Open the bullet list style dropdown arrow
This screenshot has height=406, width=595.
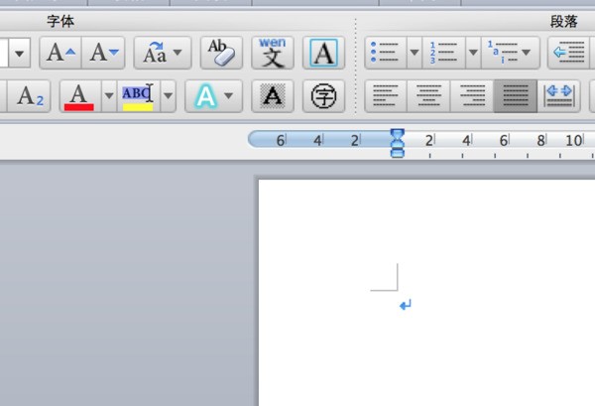(414, 53)
